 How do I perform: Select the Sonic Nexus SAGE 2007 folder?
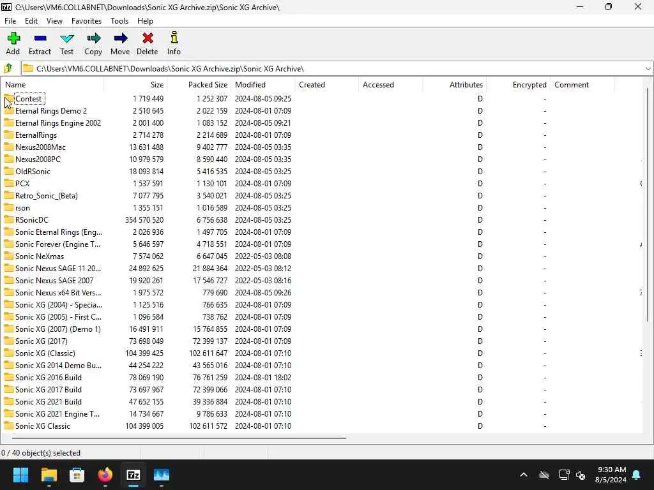(x=54, y=281)
